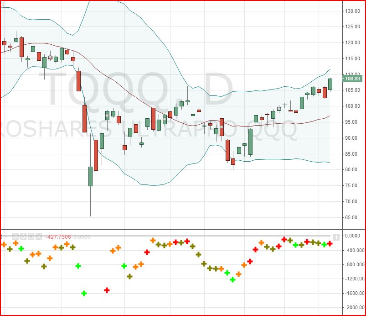Select the rightmost green candlestick
This screenshot has width=366, height=316.
click(x=330, y=84)
